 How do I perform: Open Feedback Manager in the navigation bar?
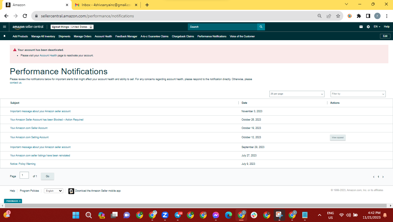pyautogui.click(x=126, y=36)
